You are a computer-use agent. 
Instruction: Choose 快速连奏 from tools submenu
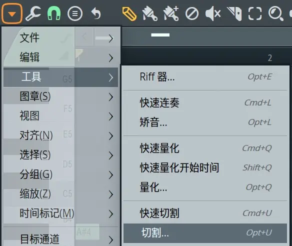(x=205, y=103)
